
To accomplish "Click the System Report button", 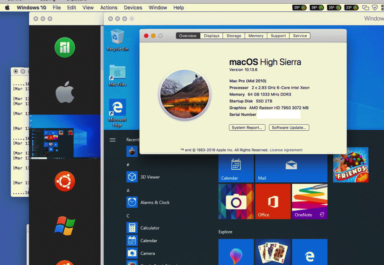I will click(247, 127).
